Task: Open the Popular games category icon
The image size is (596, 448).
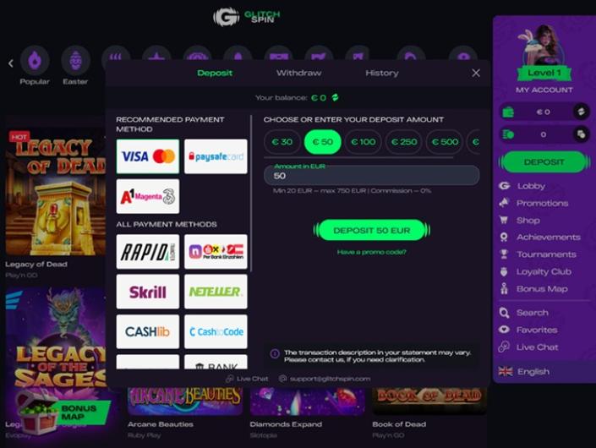Action: [35, 60]
